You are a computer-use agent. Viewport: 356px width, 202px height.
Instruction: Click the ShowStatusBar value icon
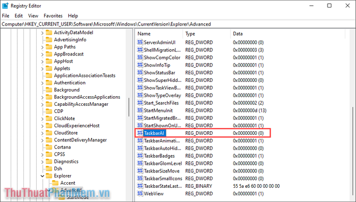click(x=140, y=72)
